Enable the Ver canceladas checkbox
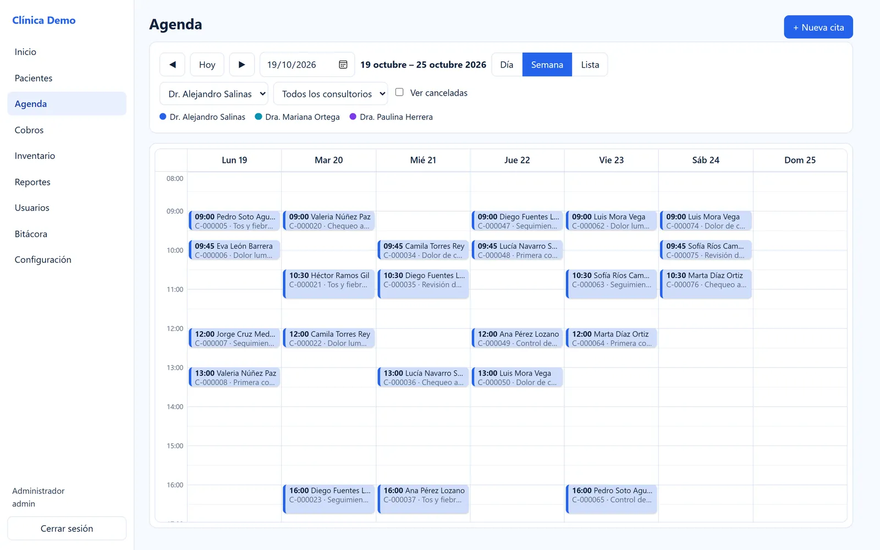Image resolution: width=880 pixels, height=550 pixels. 399,92
